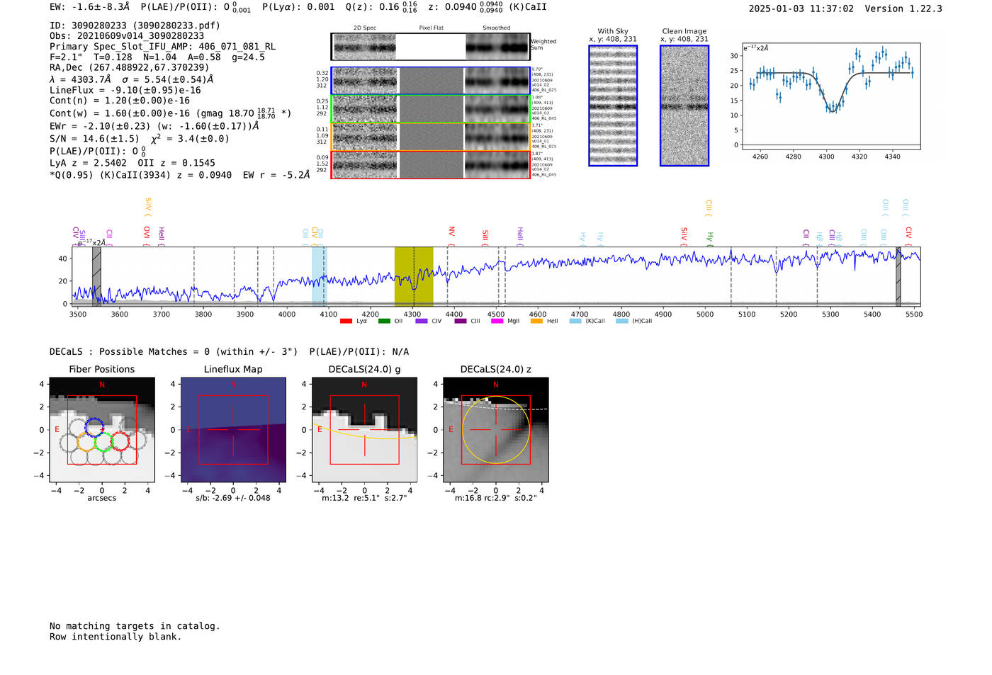
Task: Click the LyA z = 2.5402 line
Action: [x=133, y=163]
